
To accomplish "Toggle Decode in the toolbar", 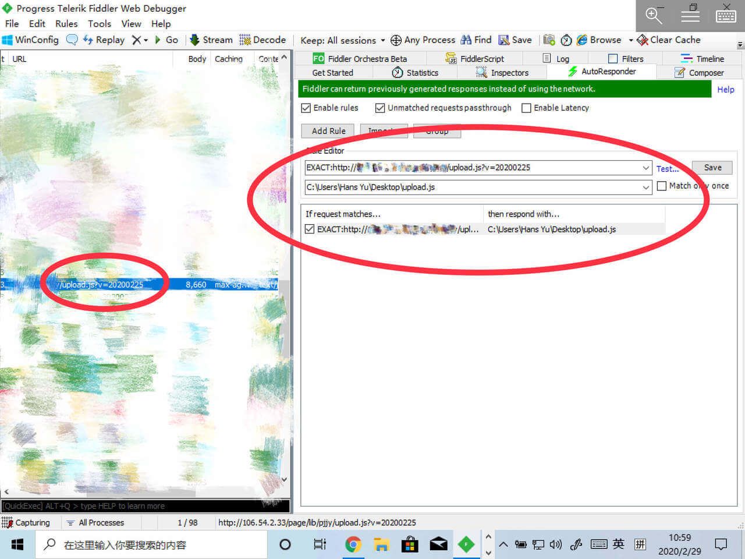I will [262, 40].
